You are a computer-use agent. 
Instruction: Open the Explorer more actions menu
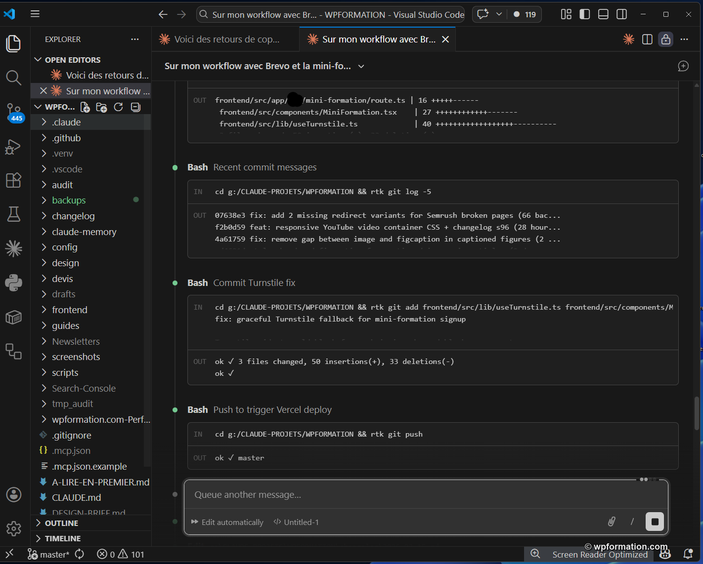tap(135, 39)
